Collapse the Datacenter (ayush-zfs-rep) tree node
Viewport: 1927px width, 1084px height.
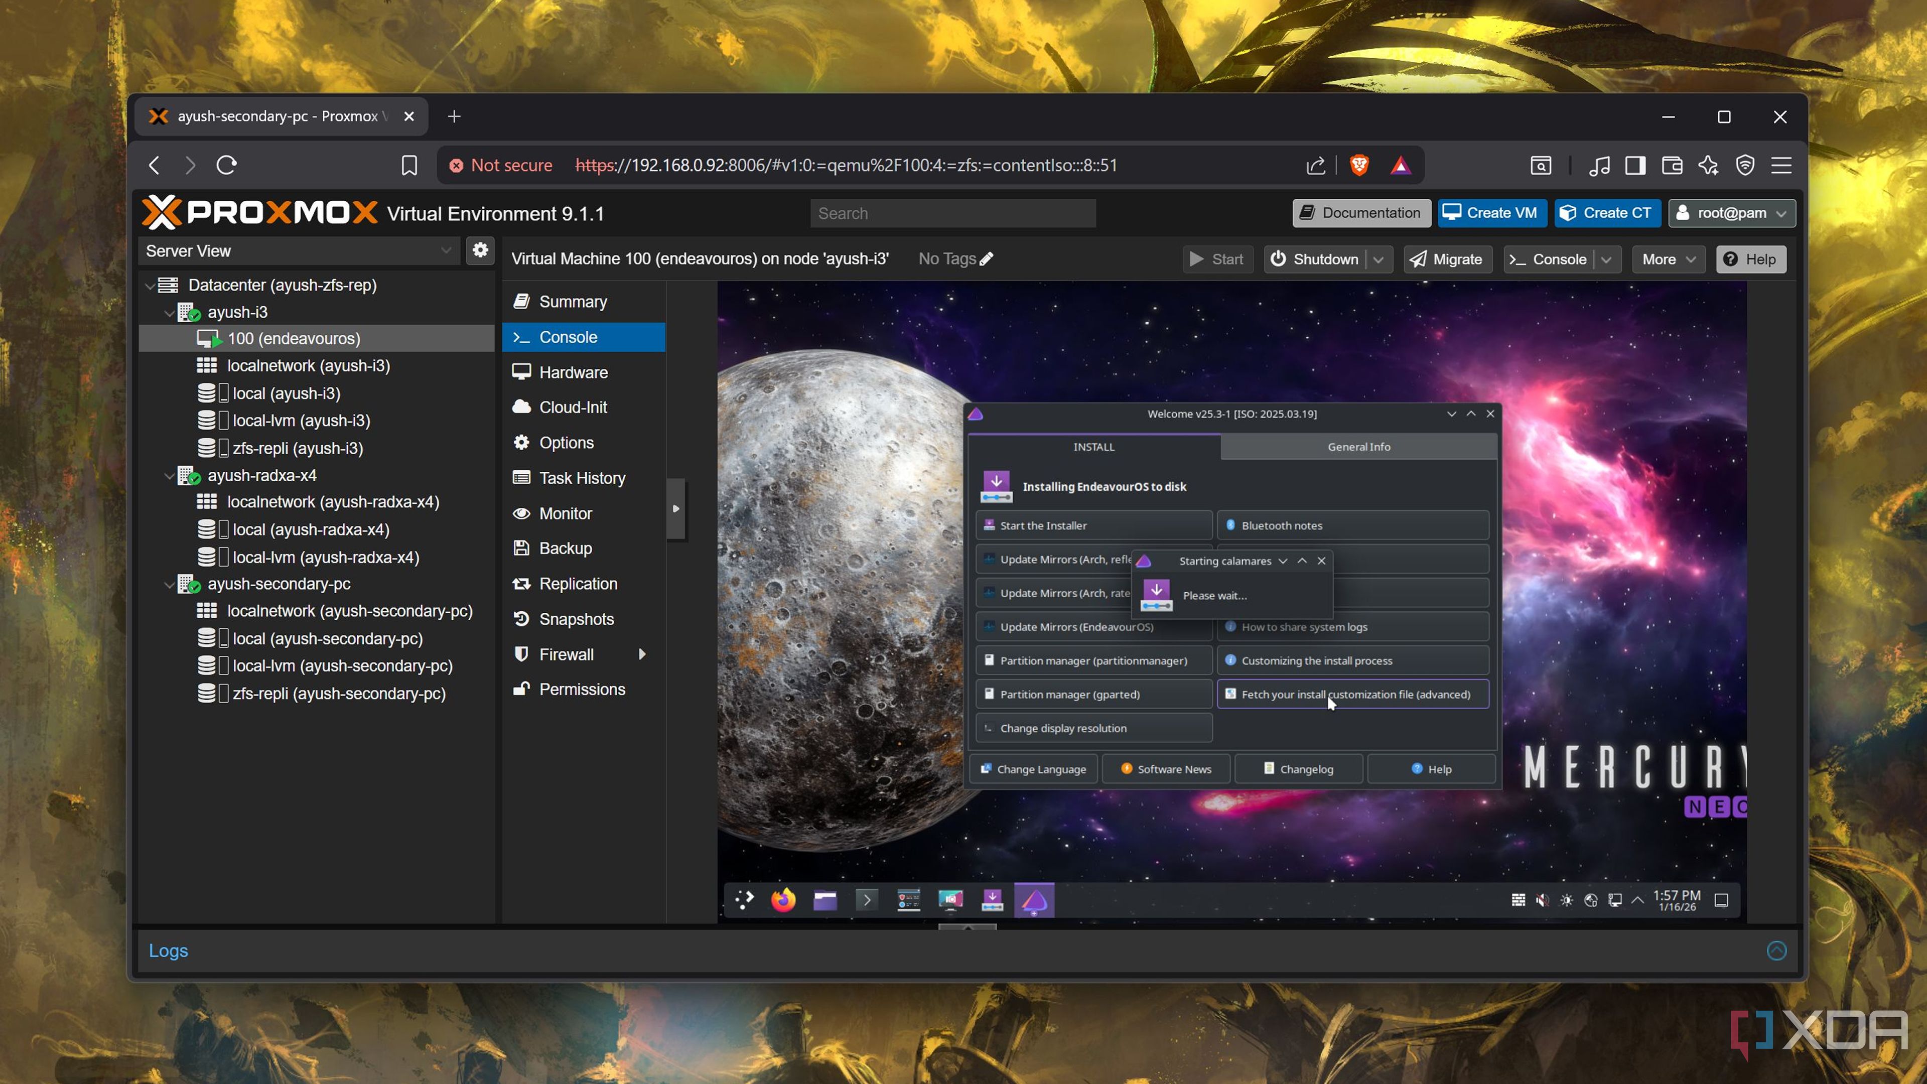coord(151,285)
